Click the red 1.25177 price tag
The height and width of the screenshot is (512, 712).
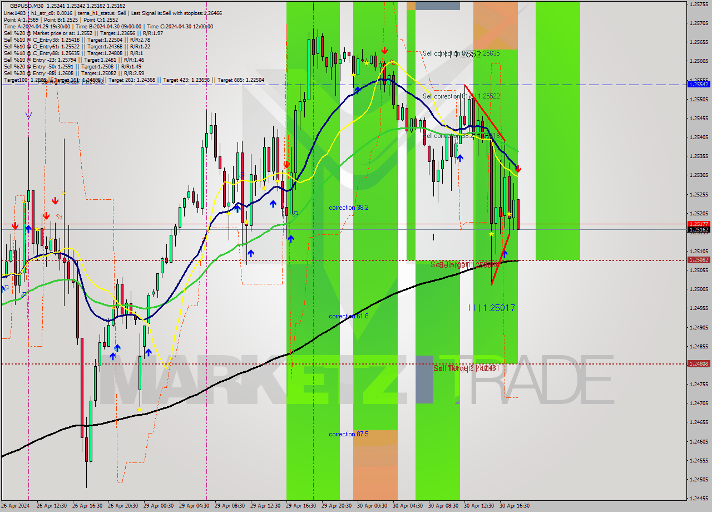(x=699, y=224)
